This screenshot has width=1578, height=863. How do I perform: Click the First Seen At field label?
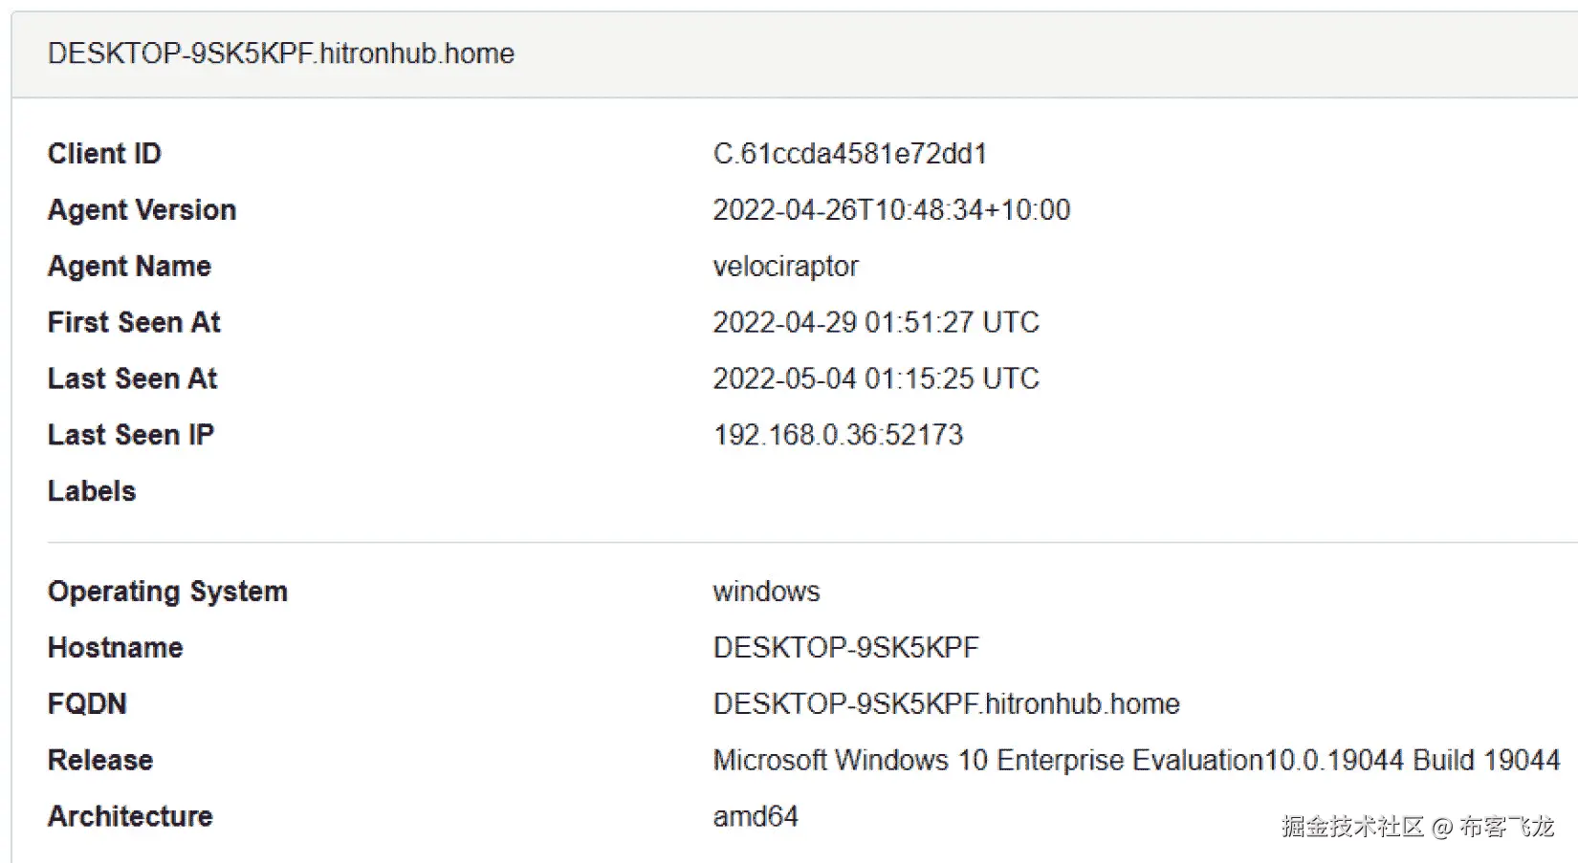click(x=134, y=323)
